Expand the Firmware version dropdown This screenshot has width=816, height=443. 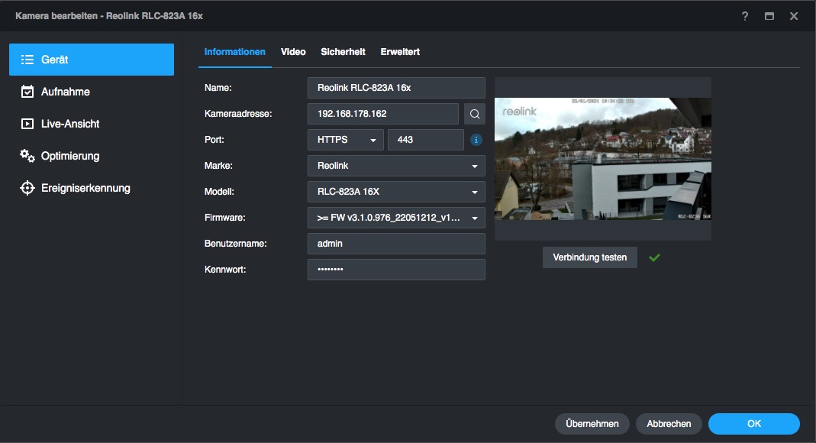coord(396,218)
